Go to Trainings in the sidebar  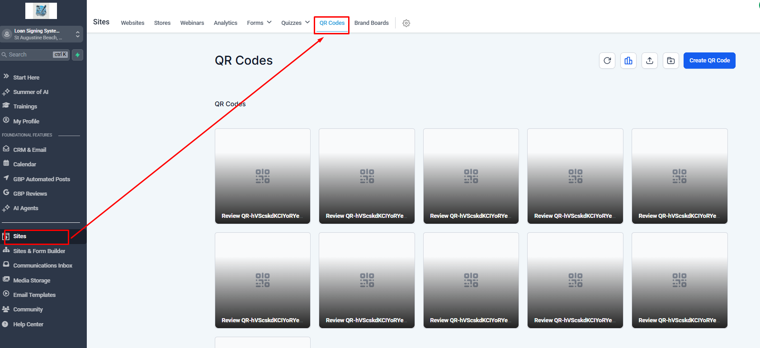[25, 107]
